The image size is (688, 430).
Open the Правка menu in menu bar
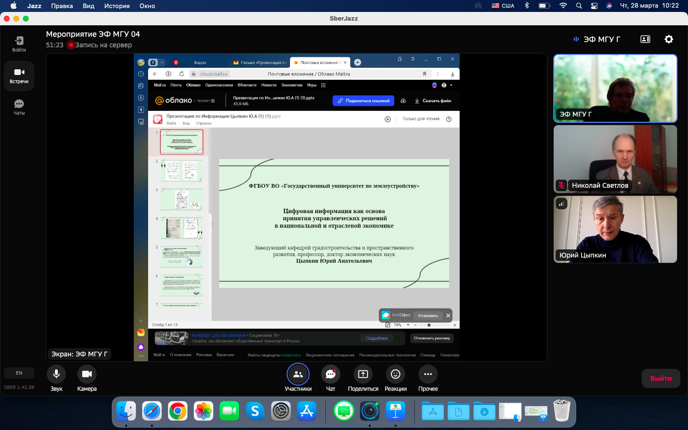tap(62, 6)
